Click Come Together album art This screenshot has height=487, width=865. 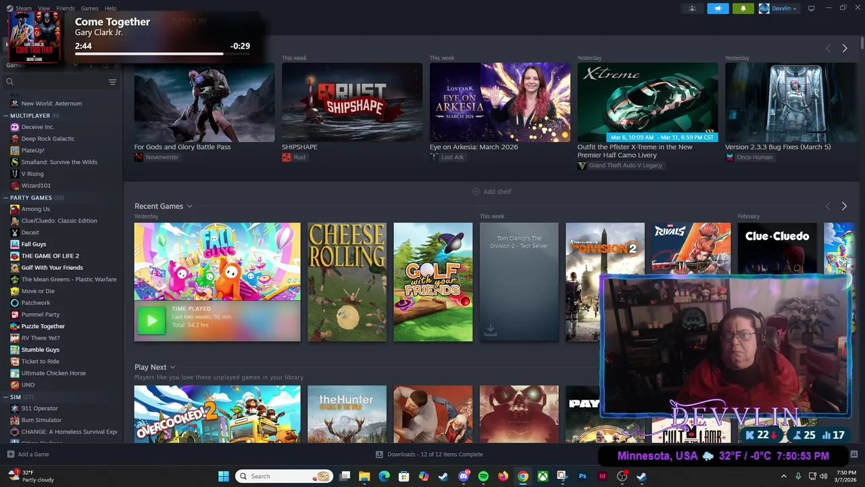34,36
